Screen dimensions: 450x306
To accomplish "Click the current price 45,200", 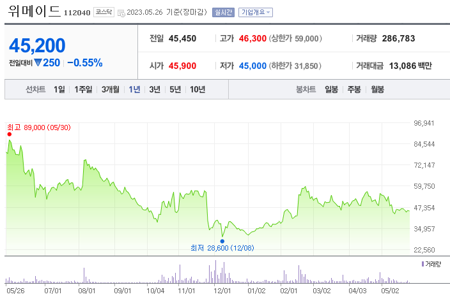I will [37, 45].
